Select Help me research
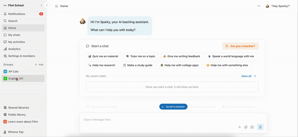This screenshot has width=298, height=137. tap(102, 65)
